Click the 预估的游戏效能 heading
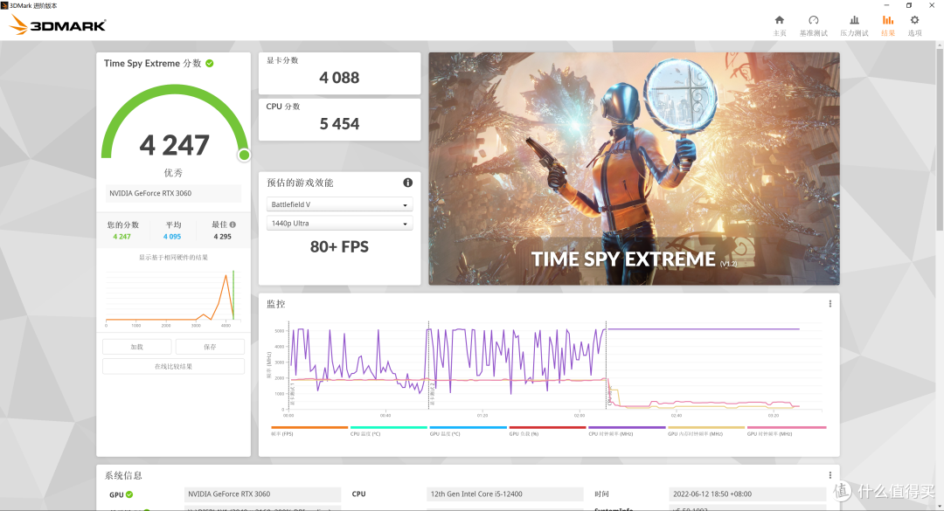The height and width of the screenshot is (511, 944). point(300,183)
